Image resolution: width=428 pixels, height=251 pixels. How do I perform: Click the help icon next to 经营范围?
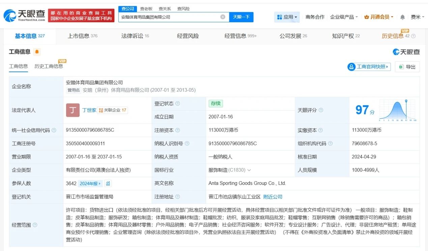click(35, 225)
